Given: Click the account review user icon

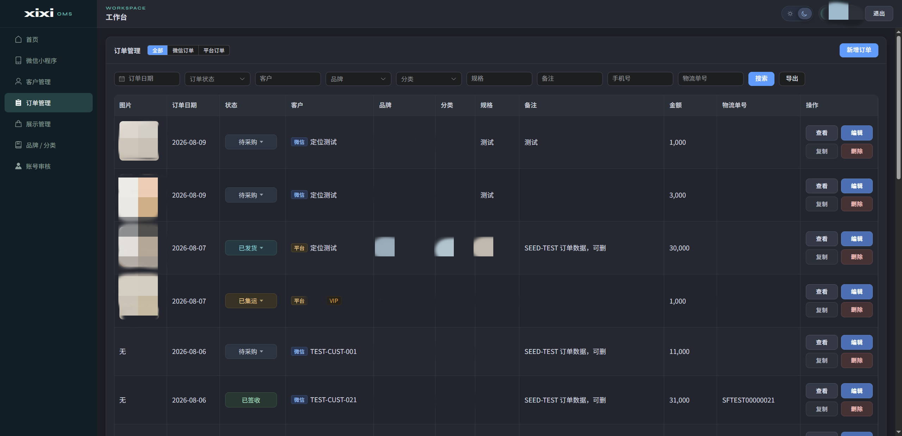Looking at the screenshot, I should (18, 166).
